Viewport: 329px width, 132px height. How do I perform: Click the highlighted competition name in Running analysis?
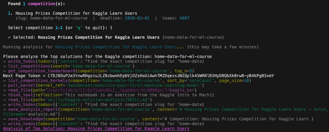click(x=116, y=47)
